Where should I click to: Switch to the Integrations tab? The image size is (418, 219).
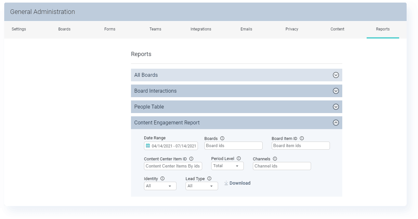pos(201,29)
